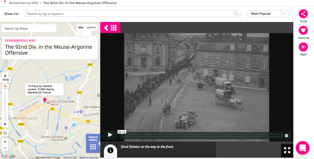The image size is (314, 159).
Task: Click the Lidl store map marker
Action: [81, 112]
